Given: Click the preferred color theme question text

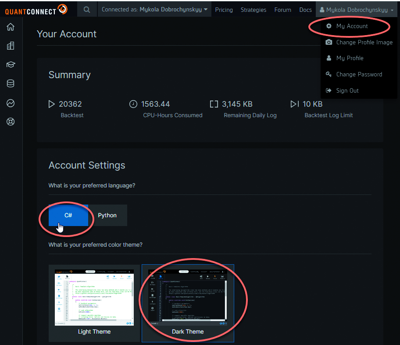Looking at the screenshot, I should (x=96, y=244).
